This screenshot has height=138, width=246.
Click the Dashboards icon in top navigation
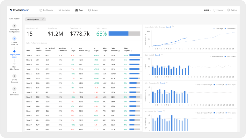click(x=41, y=10)
